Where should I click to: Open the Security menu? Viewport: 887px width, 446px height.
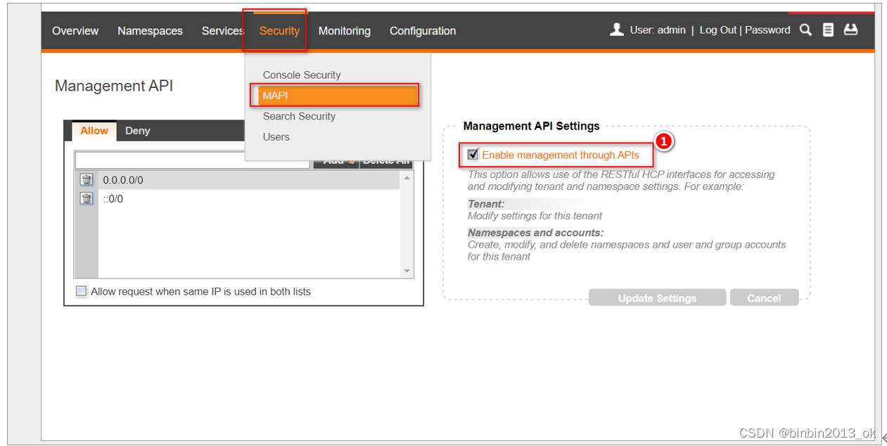click(x=279, y=31)
